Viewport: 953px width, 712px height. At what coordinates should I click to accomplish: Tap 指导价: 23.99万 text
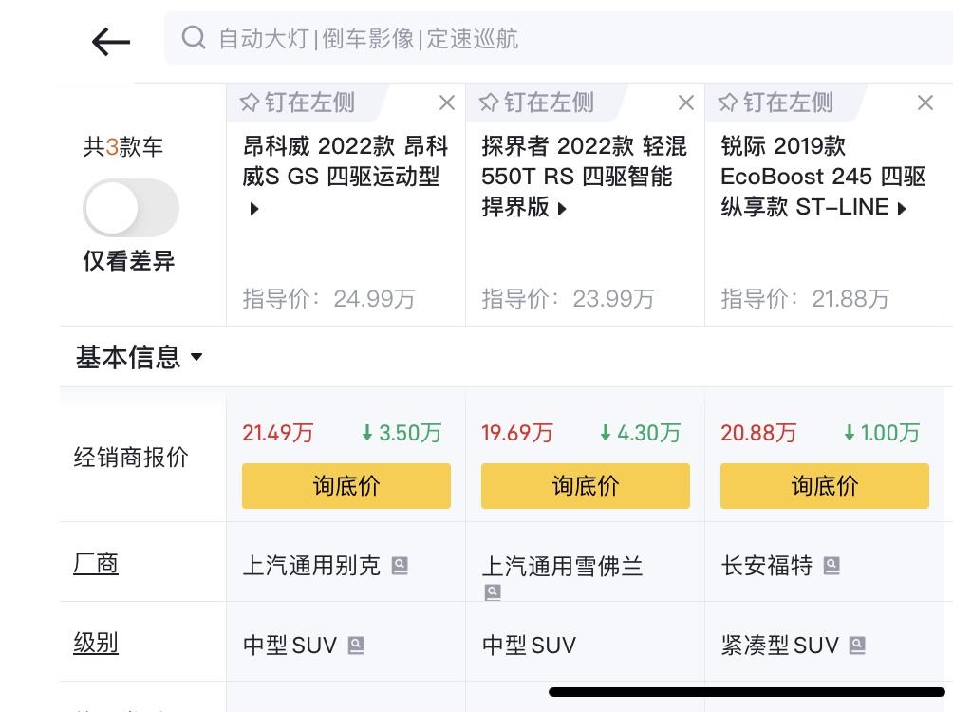point(568,298)
